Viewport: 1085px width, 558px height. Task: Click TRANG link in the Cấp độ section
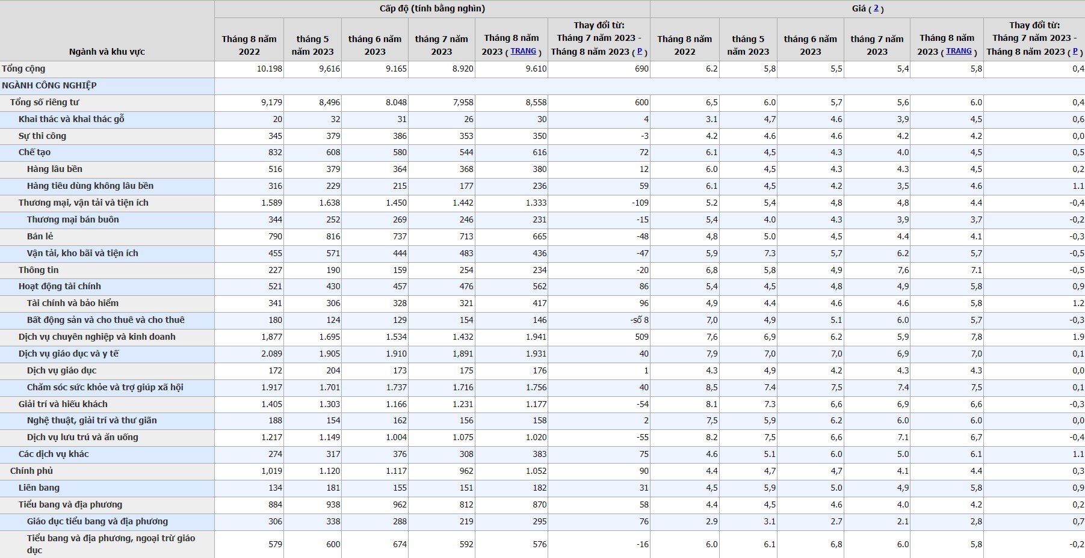coord(523,51)
